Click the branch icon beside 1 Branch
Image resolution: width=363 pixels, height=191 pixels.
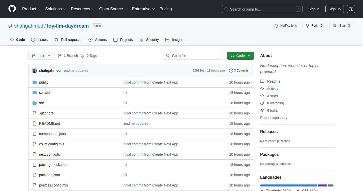60,56
